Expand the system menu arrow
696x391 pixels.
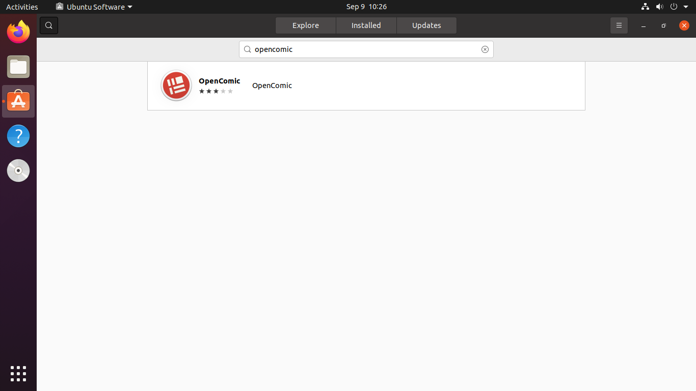point(686,7)
